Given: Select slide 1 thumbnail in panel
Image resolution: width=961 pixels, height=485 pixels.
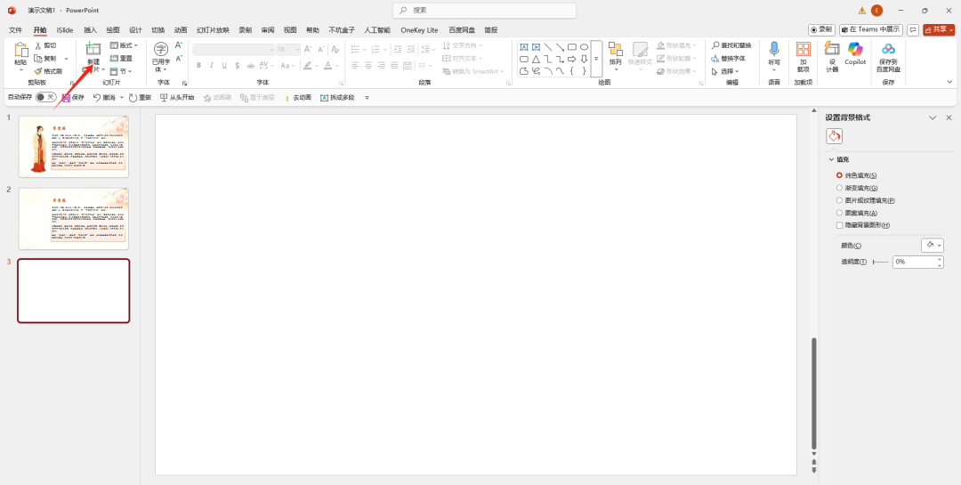Looking at the screenshot, I should pos(74,146).
